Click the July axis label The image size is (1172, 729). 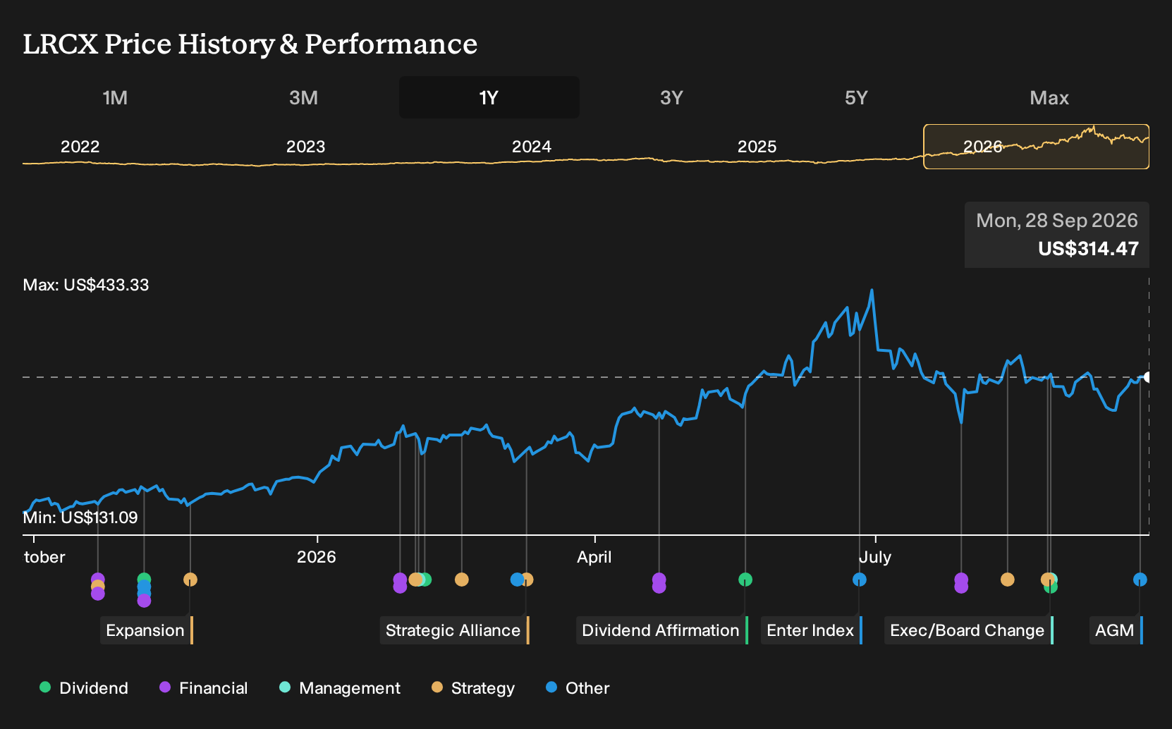[x=875, y=557]
